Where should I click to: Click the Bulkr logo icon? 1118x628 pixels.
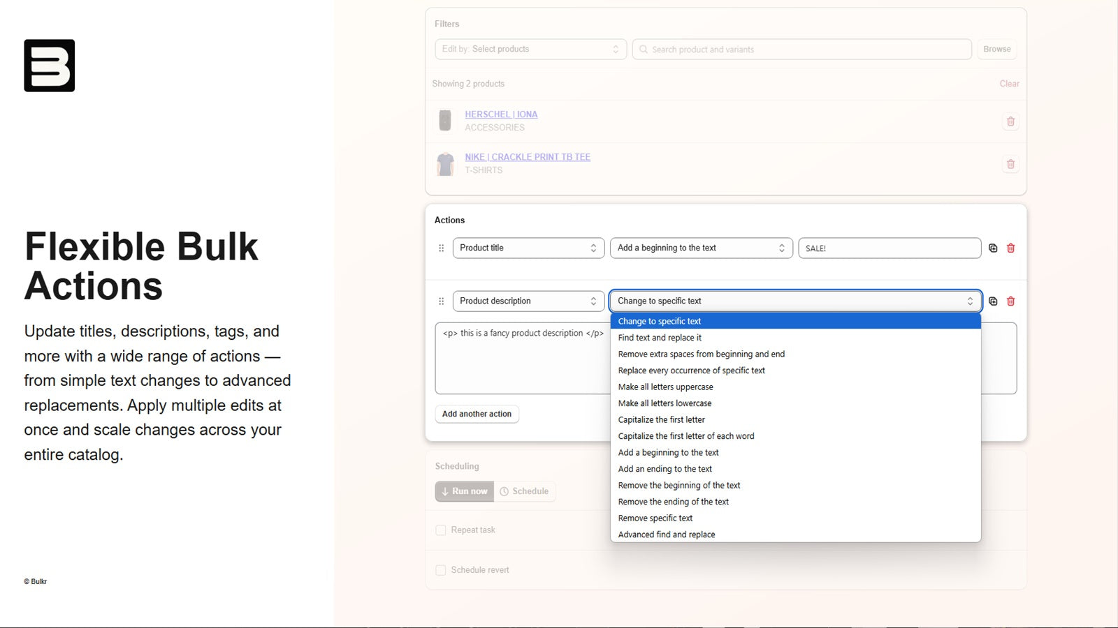[50, 66]
